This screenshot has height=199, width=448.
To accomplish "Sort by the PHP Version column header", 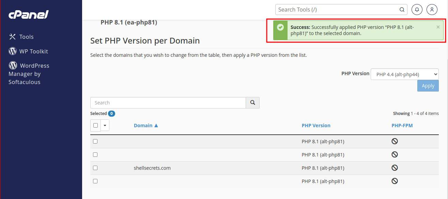I will pos(316,126).
